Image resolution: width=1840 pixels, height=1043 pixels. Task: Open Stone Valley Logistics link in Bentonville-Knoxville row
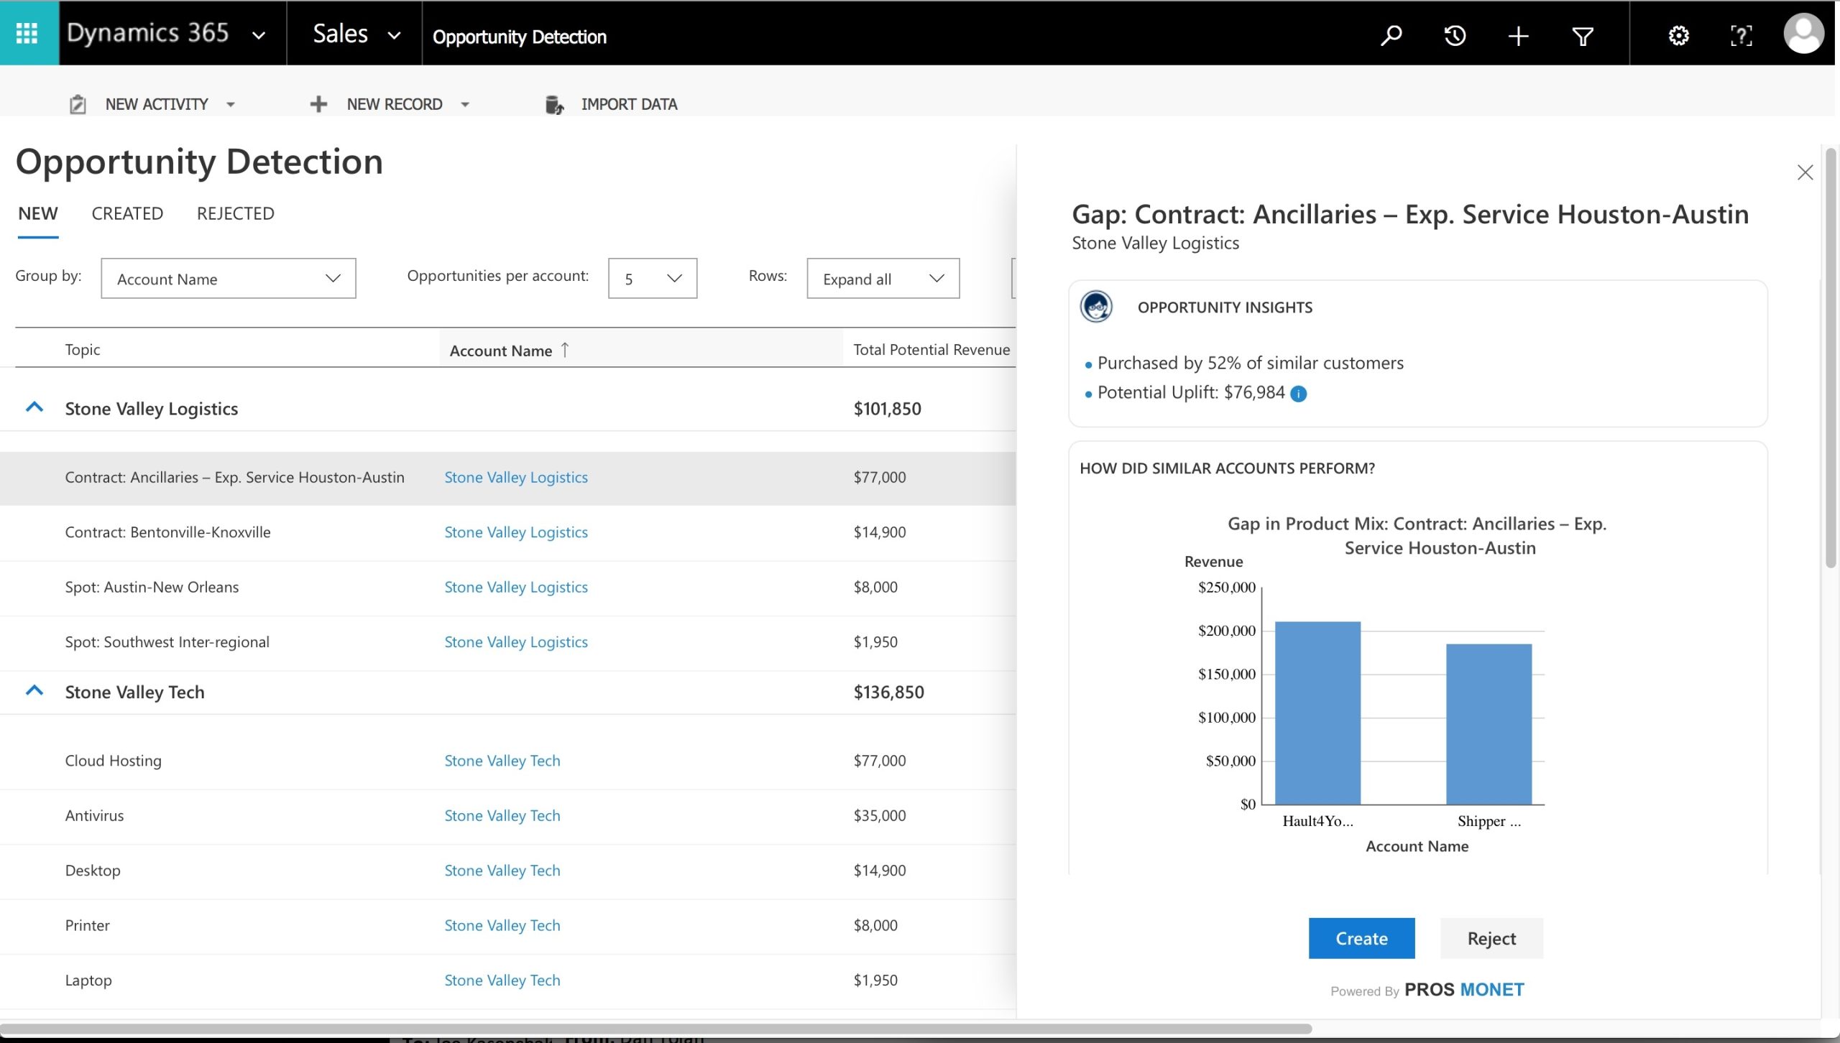515,532
